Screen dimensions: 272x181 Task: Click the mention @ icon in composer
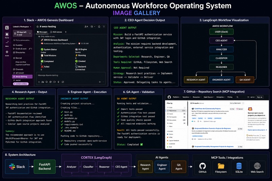[x=51, y=82]
